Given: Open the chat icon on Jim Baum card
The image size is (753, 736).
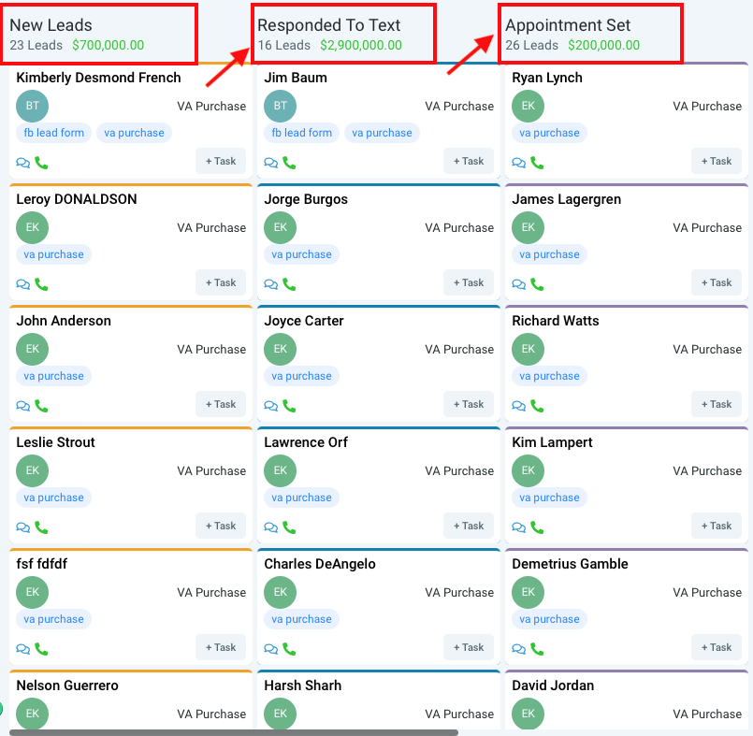Looking at the screenshot, I should click(271, 163).
